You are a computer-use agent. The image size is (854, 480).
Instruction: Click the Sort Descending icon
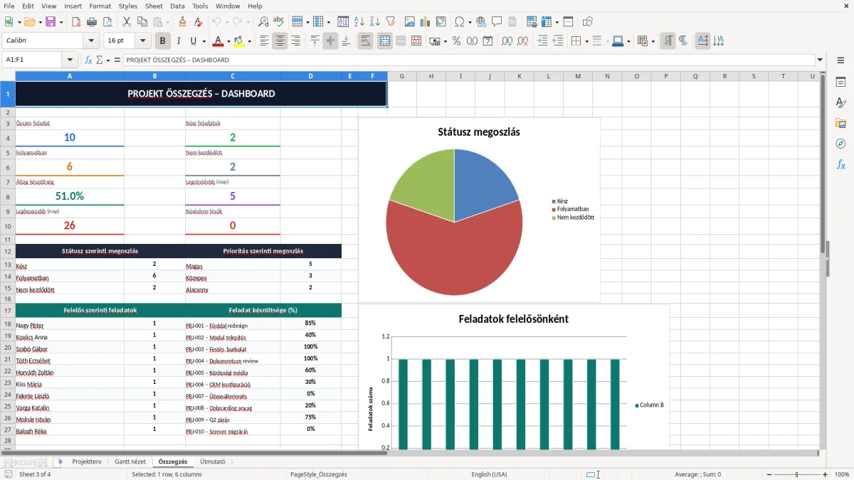coord(374,22)
